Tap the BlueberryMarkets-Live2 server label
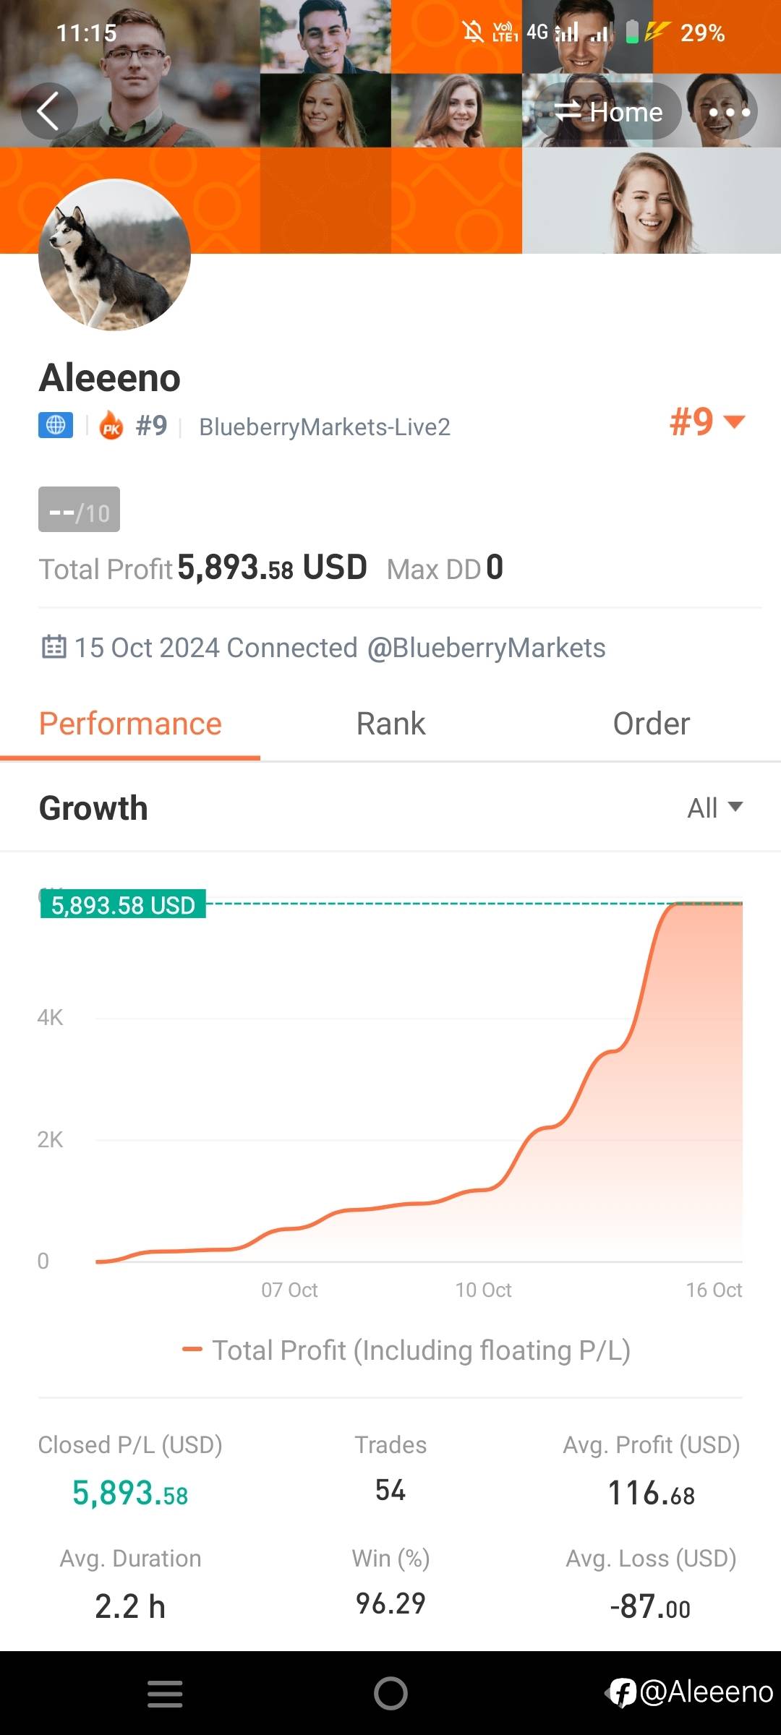Viewport: 781px width, 1735px height. 325,427
